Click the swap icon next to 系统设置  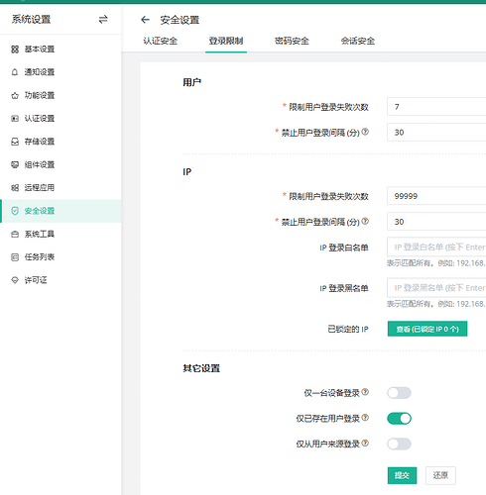pyautogui.click(x=103, y=20)
